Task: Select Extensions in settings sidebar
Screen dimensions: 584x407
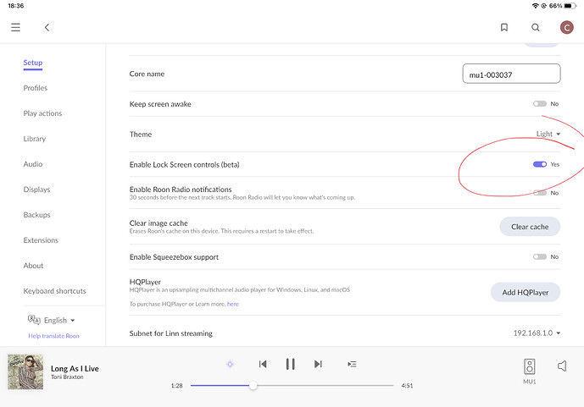Action: tap(41, 240)
